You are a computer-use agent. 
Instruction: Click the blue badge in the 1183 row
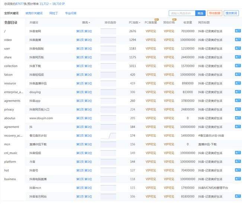pos(238,48)
